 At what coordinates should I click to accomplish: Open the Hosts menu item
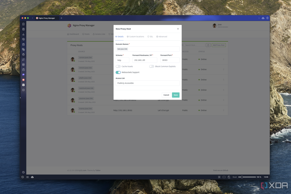point(86,34)
